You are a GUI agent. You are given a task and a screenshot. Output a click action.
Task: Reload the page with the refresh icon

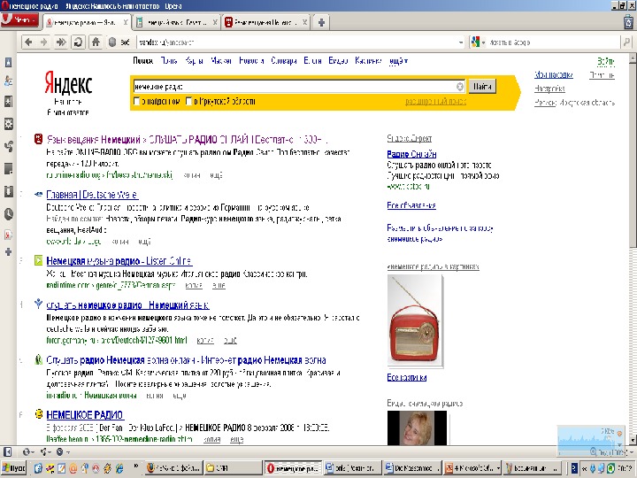tap(78, 42)
